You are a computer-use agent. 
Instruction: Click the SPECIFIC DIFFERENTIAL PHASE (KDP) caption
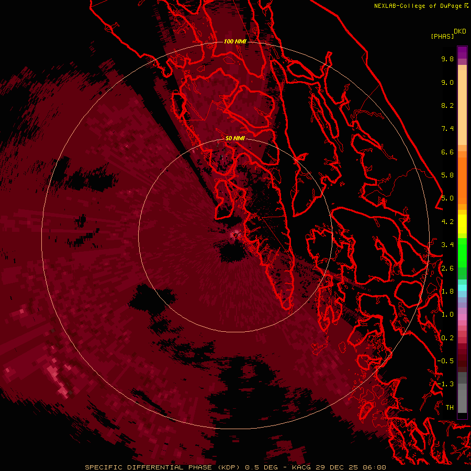163,467
